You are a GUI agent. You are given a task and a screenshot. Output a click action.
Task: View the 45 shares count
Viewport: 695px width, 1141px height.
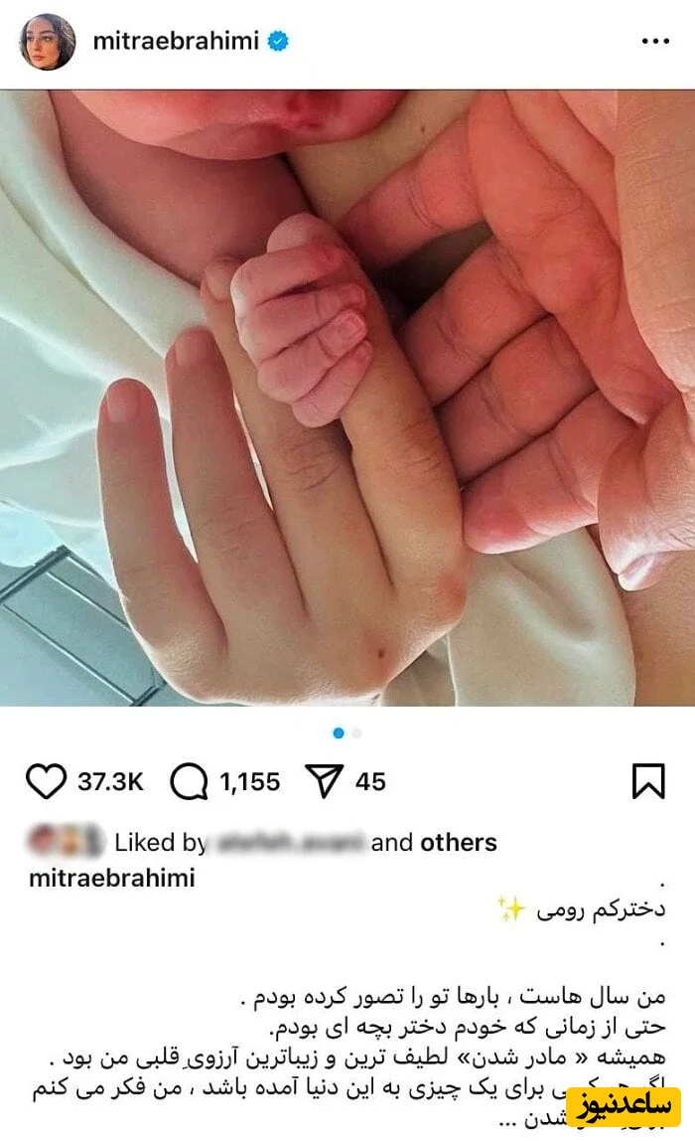(370, 781)
